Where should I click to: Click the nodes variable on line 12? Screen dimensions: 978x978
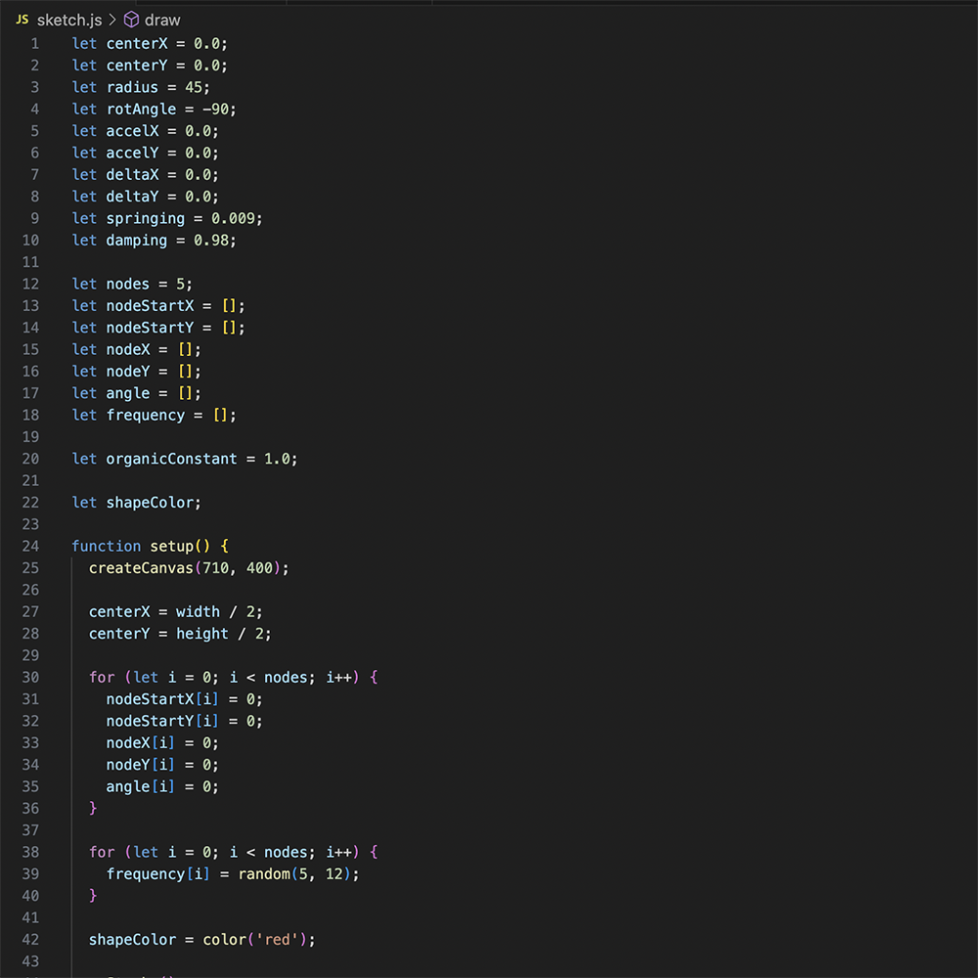127,284
